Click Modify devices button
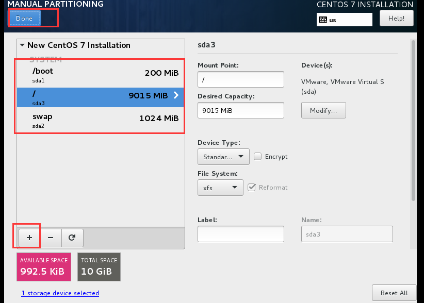Screen dimensions: 424x303 pos(323,110)
